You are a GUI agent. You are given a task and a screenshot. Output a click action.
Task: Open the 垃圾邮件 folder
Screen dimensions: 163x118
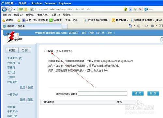pyautogui.click(x=12, y=82)
